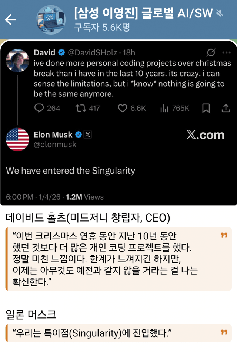Viewport: 237px width, 352px height.
Task: Bookmark David's tweet
Action: tap(206, 108)
